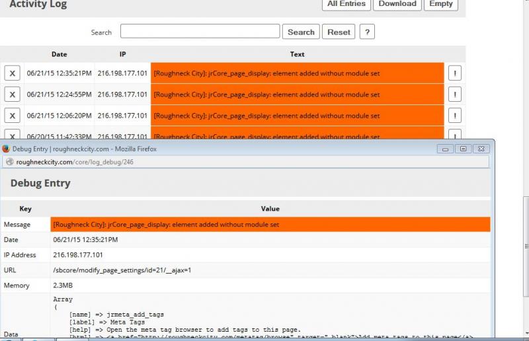Click the X button for the 12:06:20PM entry
The width and height of the screenshot is (529, 341).
(12, 116)
